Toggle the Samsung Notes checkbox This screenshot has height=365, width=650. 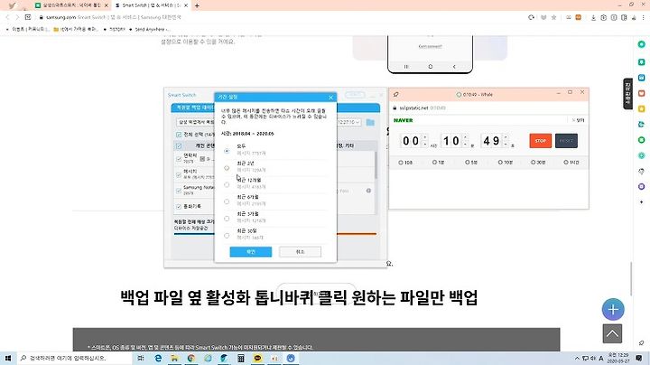coord(179,191)
